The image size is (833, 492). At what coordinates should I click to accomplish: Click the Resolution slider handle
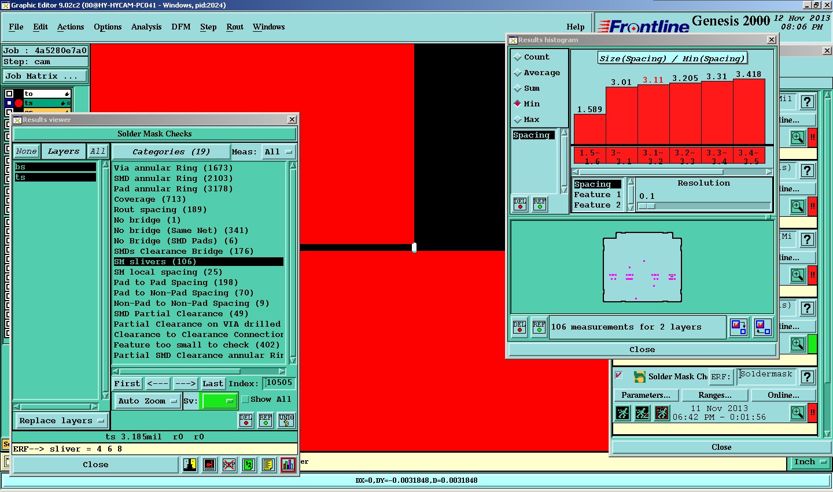click(647, 206)
